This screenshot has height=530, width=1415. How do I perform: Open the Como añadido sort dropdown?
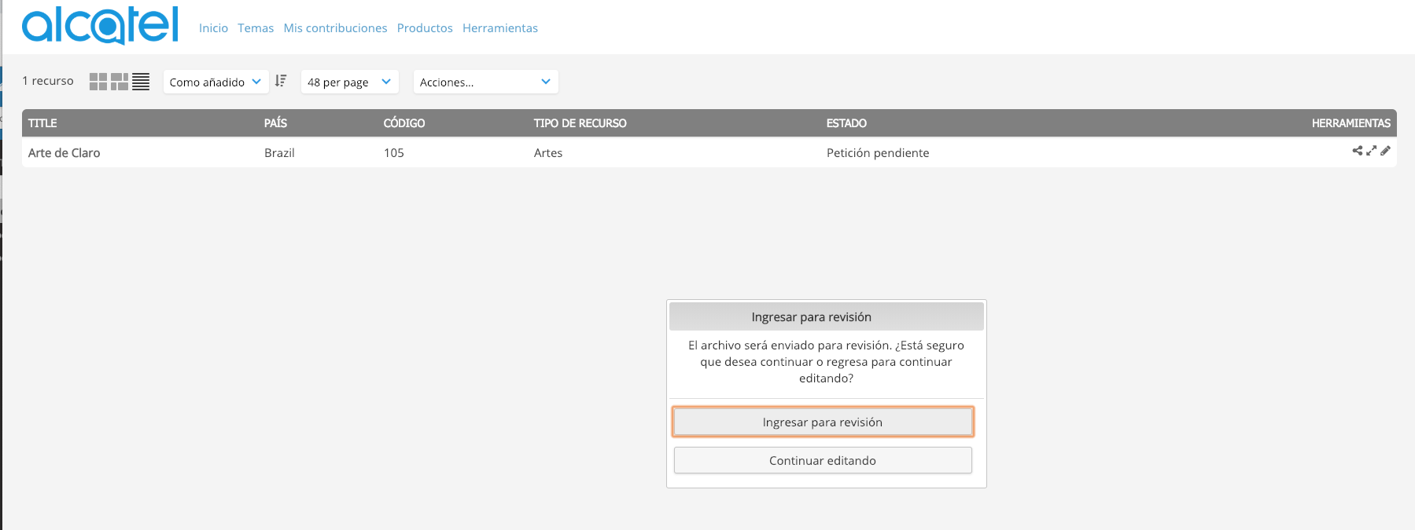tap(216, 82)
